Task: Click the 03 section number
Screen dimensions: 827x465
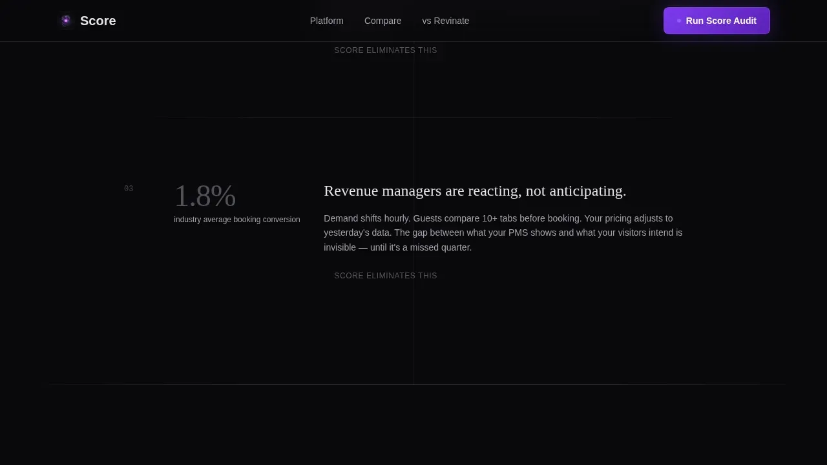Action: pyautogui.click(x=129, y=189)
